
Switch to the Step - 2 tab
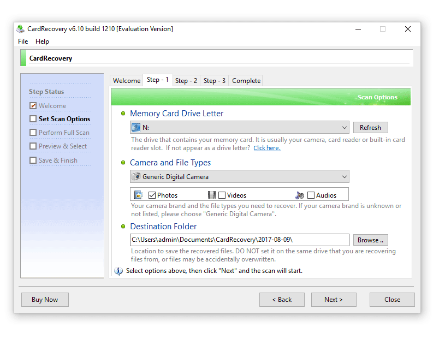click(186, 81)
